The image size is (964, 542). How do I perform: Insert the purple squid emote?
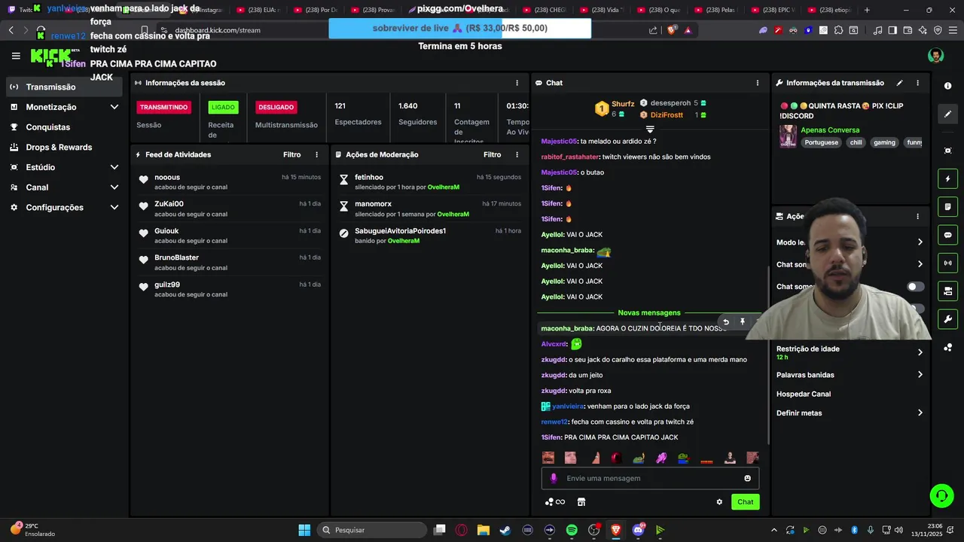coord(661,458)
